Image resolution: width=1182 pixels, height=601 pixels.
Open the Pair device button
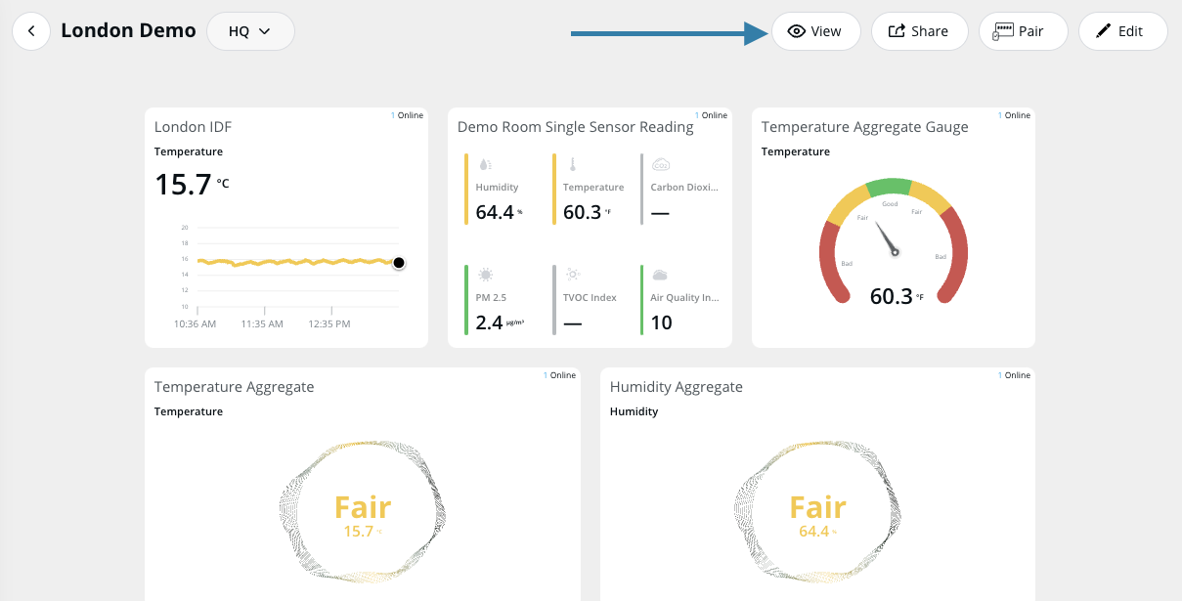[1022, 31]
